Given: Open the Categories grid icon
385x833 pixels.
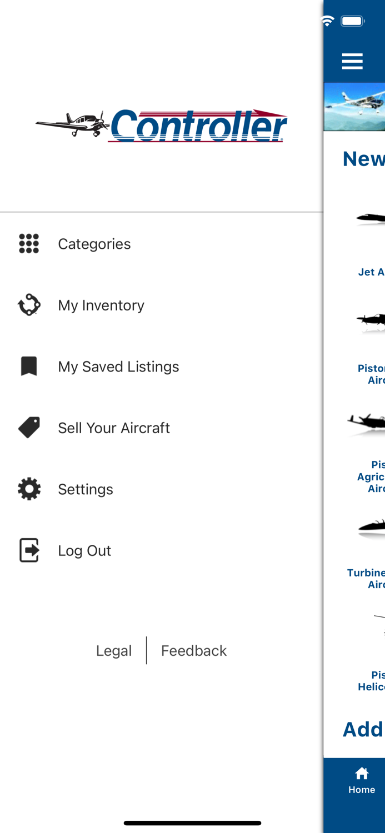Looking at the screenshot, I should (x=28, y=243).
